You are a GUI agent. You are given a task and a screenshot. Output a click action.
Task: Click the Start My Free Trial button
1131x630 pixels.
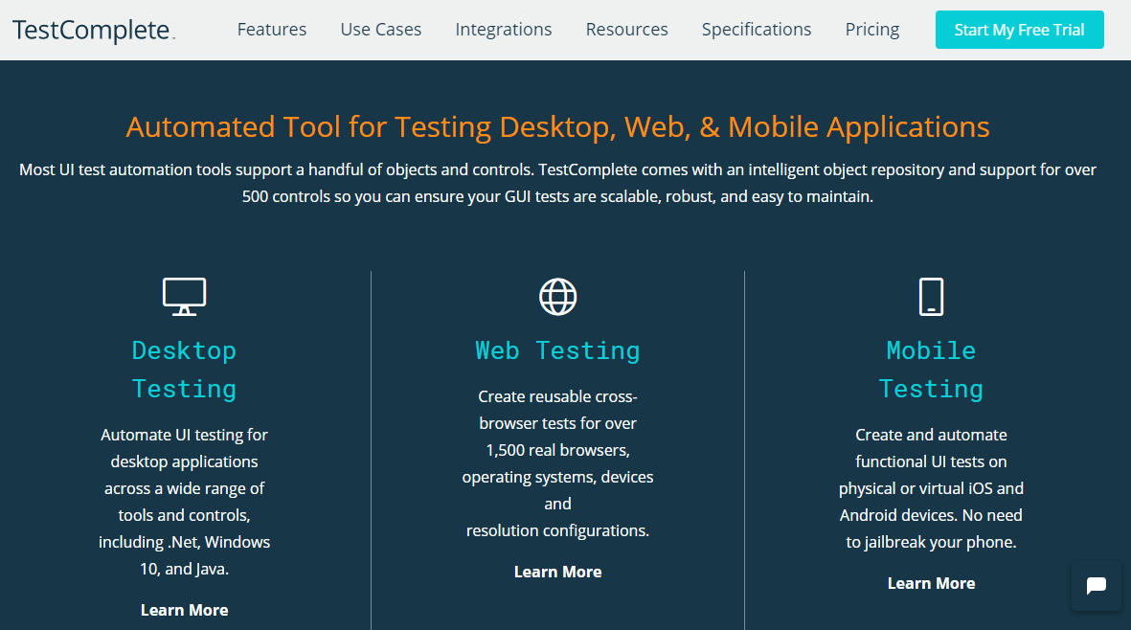click(1019, 30)
